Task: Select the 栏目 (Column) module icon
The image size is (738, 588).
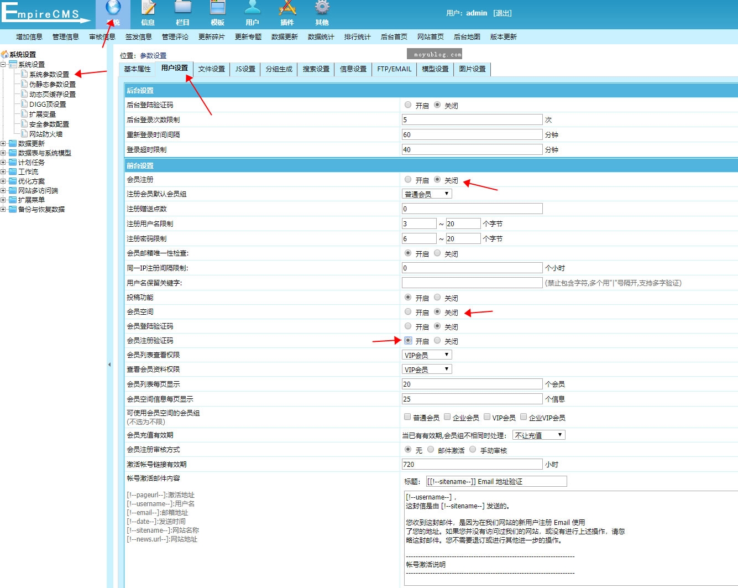Action: (x=182, y=10)
